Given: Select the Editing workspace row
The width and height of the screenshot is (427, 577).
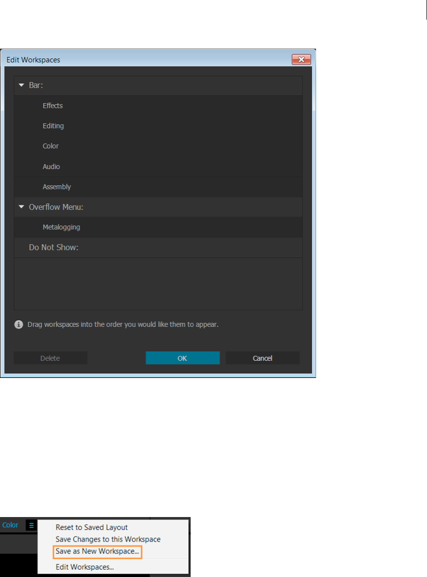Looking at the screenshot, I should (158, 126).
